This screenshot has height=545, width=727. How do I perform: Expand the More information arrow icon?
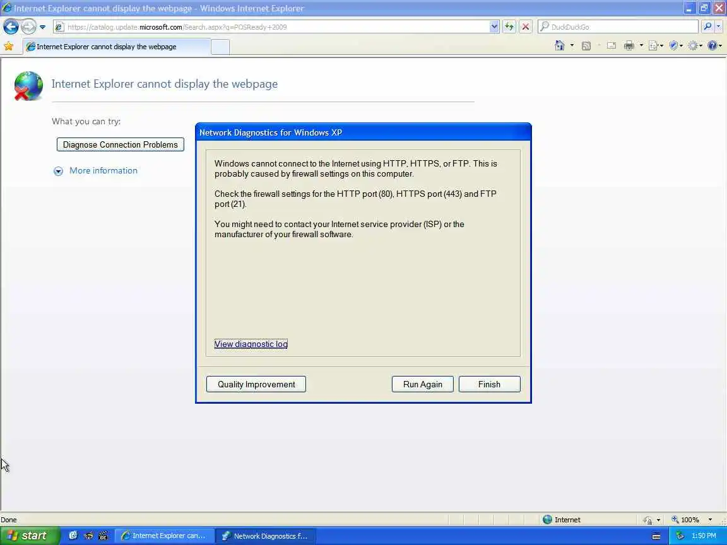(58, 171)
